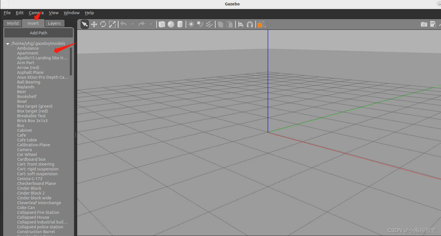Insert a cylinder shape

[x=180, y=24]
